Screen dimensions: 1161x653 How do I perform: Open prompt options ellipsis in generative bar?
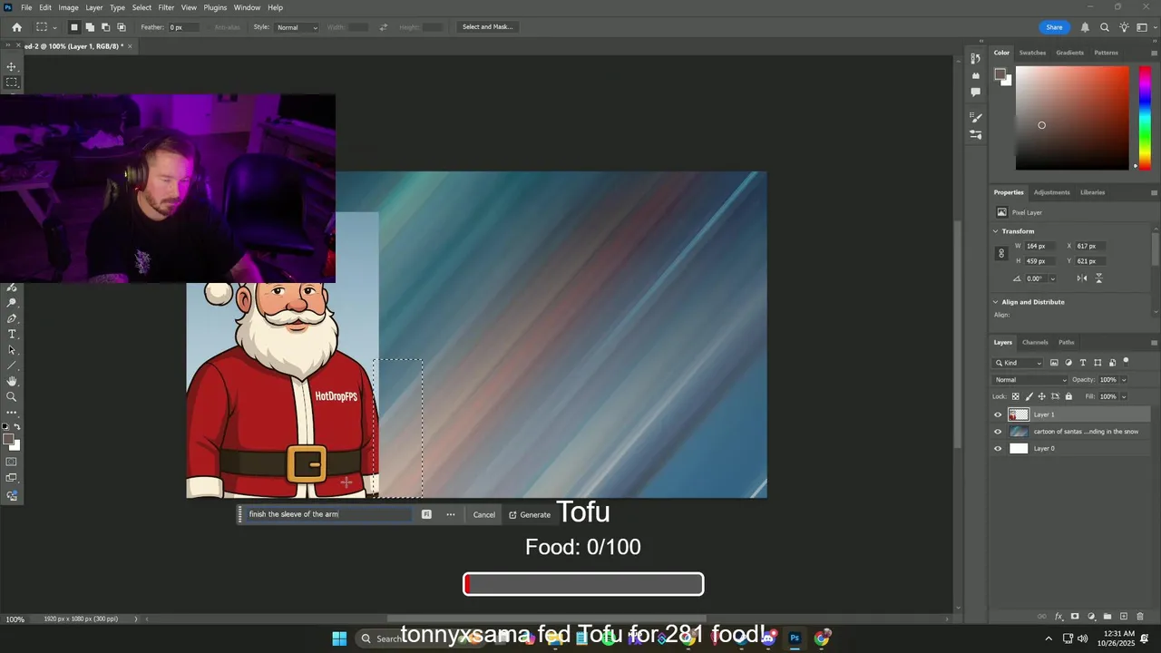451,514
